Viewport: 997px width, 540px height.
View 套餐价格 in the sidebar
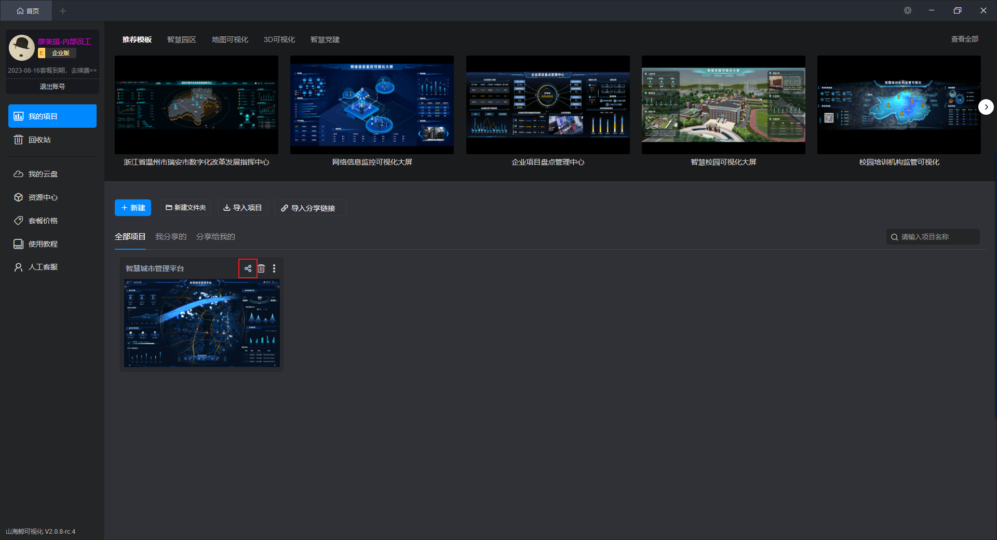(x=52, y=221)
